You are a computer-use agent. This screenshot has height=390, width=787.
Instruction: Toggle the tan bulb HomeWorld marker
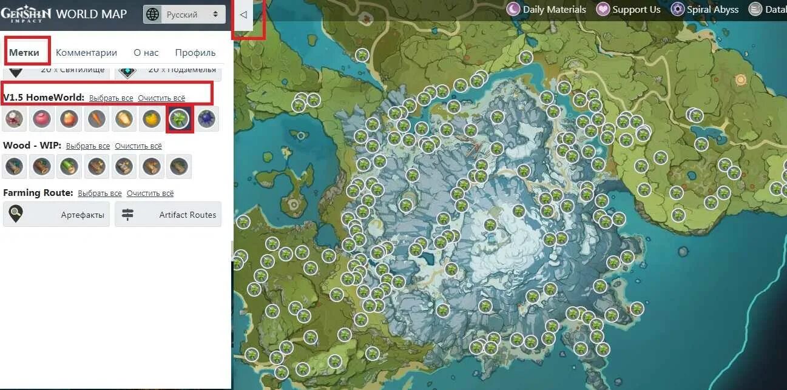(124, 119)
